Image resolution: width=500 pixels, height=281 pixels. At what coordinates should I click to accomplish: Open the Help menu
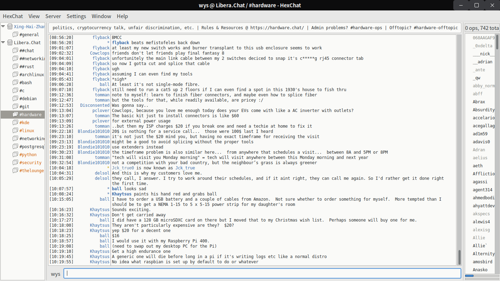coord(122,16)
